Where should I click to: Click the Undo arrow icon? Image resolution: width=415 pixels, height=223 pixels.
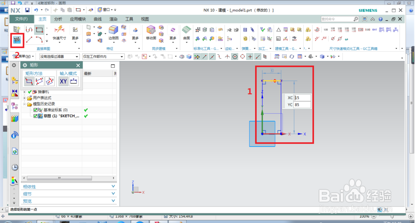tap(36, 10)
